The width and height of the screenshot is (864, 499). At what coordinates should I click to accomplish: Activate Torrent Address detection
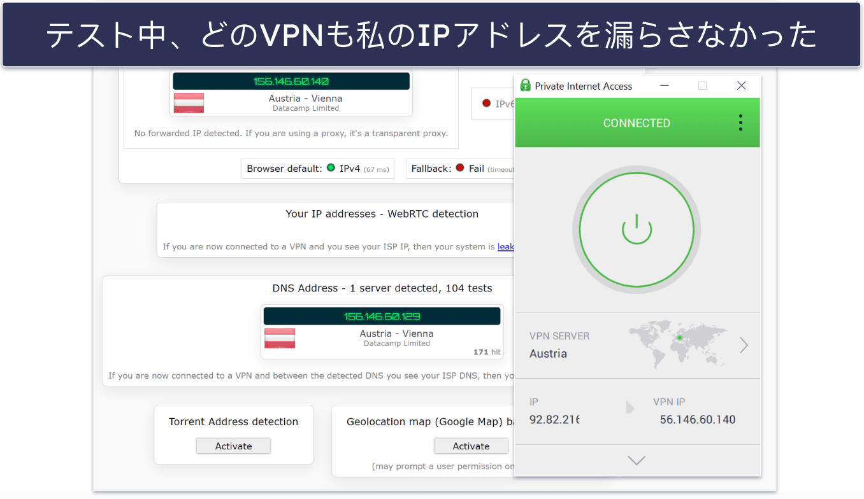pos(233,446)
